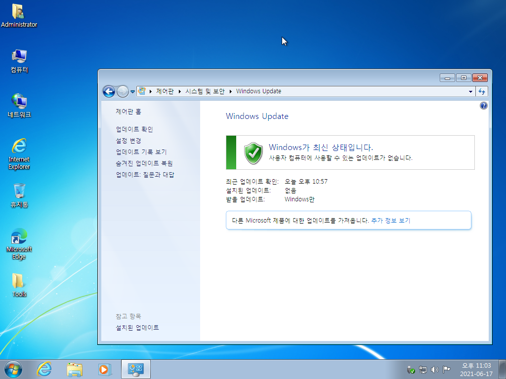Click the taskbar clock showing 오후 11:03
This screenshot has height=379, width=506.
(476, 370)
